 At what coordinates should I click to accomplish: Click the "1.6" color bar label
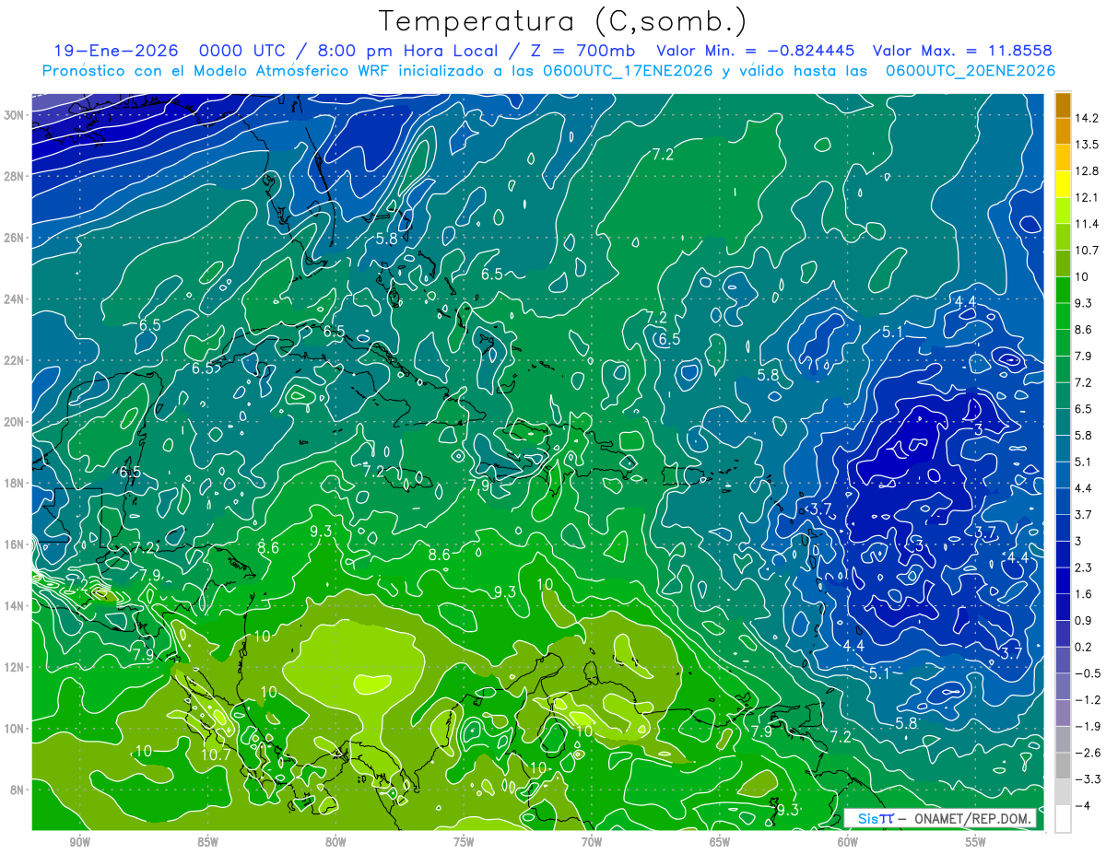pos(1083,594)
